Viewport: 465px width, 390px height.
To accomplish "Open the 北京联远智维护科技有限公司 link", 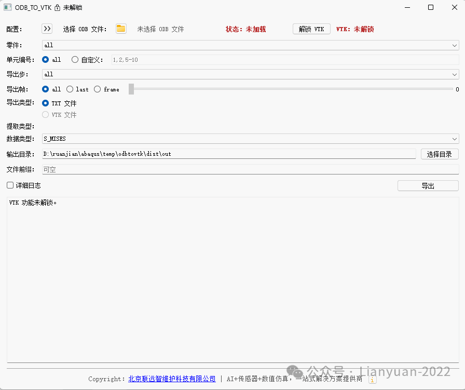I will 172,379.
